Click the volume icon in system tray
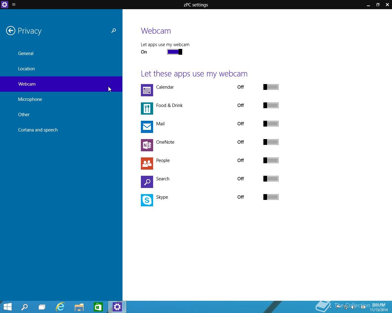The image size is (392, 313). 353,307
